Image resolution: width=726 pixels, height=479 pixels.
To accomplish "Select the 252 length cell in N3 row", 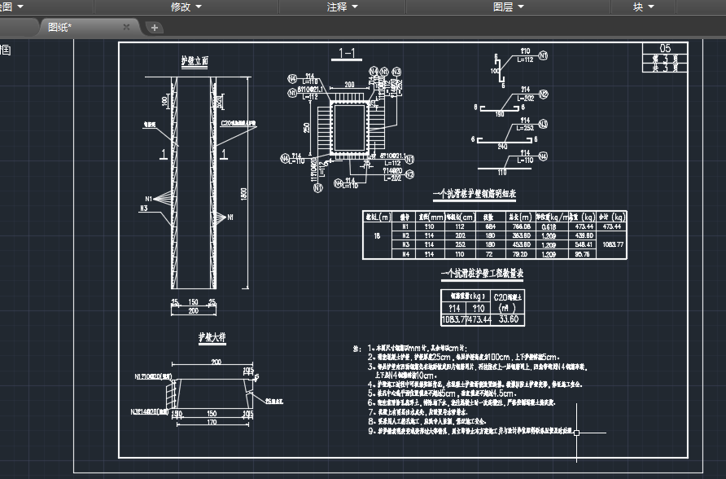I will click(460, 244).
